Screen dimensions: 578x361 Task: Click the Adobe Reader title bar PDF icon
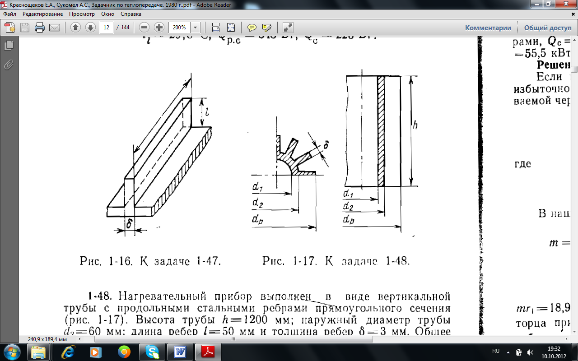point(5,5)
